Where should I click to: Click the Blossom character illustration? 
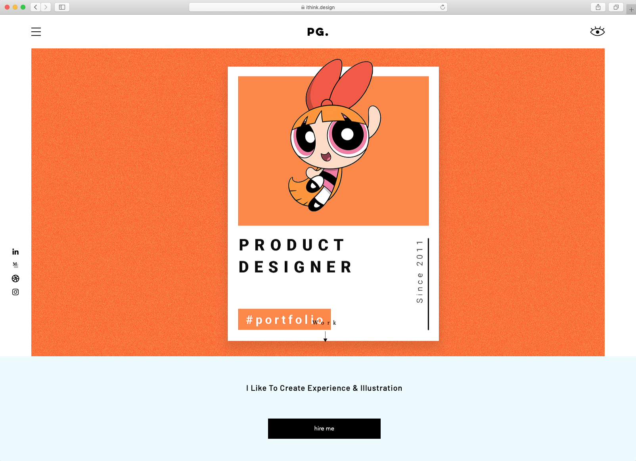pyautogui.click(x=334, y=135)
